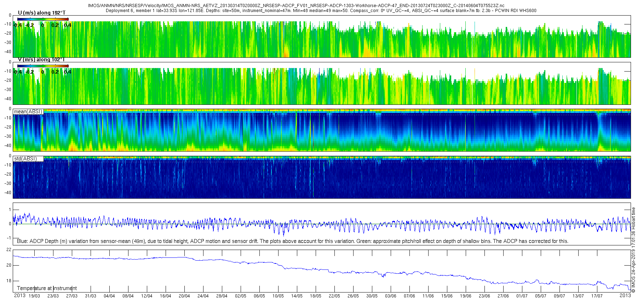
Task: Click the -20 depth tick of the mean(ABSI) panel
Action: pyautogui.click(x=8, y=127)
